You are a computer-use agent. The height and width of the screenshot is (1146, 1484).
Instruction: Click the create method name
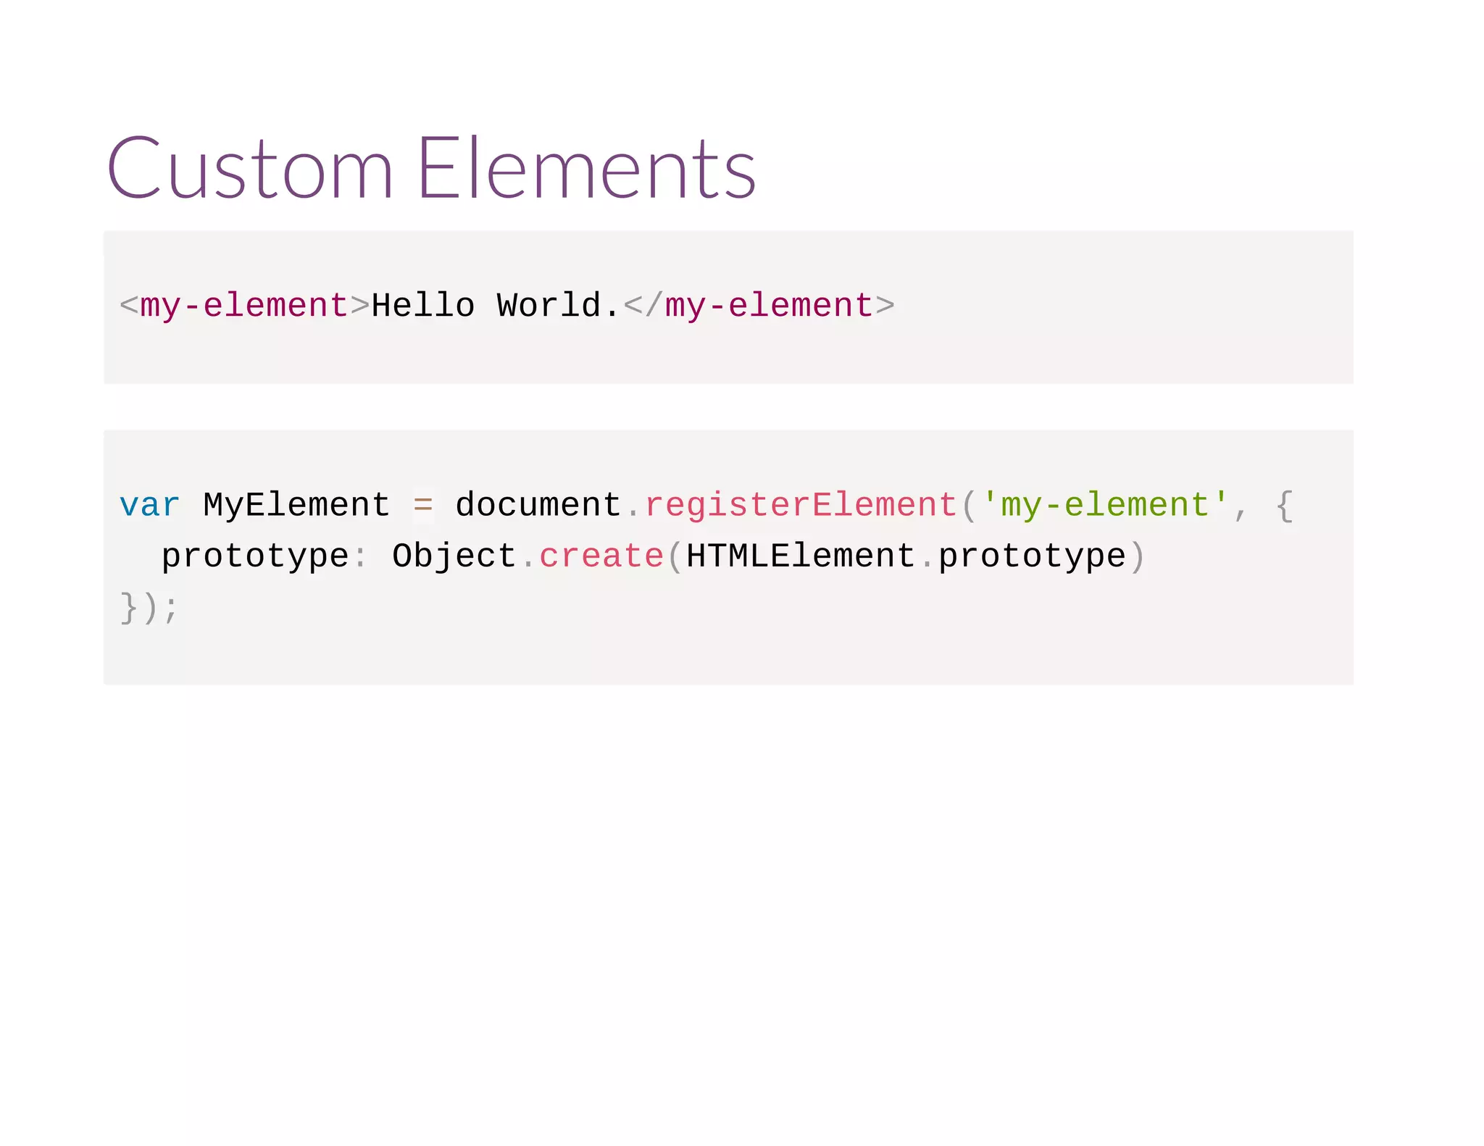601,556
